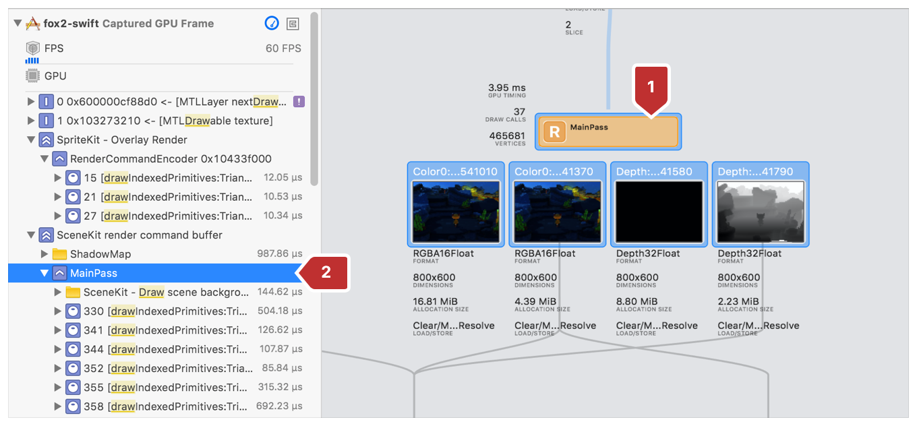Select draw call 358 drawIndexedPrimitives
The width and height of the screenshot is (917, 426).
179,406
